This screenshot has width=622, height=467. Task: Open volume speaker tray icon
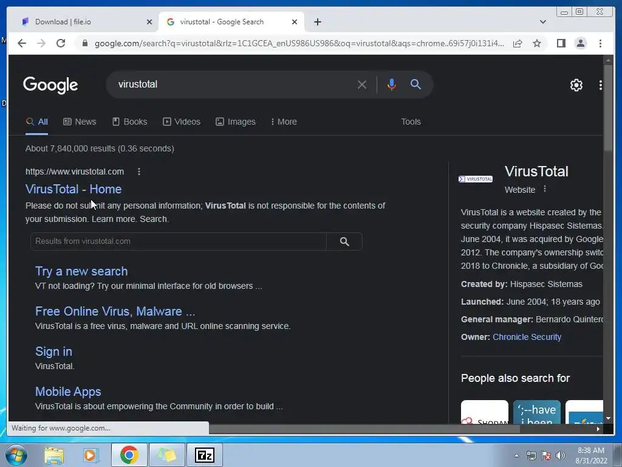point(561,455)
